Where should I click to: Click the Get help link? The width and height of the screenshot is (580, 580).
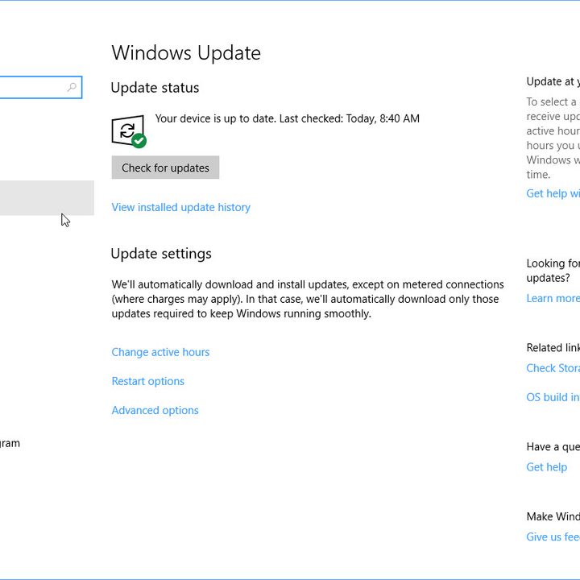coord(546,467)
